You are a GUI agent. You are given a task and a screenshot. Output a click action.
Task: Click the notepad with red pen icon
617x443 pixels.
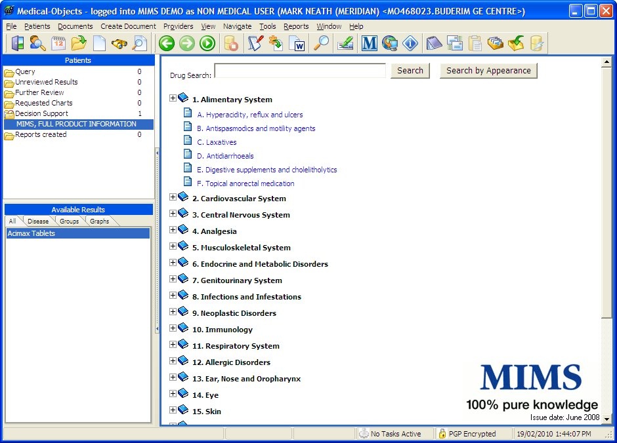click(x=255, y=43)
